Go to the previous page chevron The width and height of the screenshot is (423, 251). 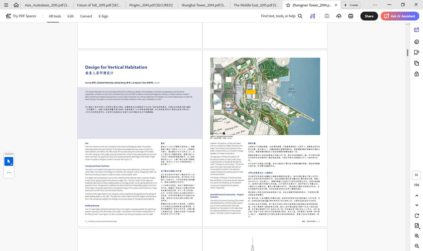pos(417,195)
